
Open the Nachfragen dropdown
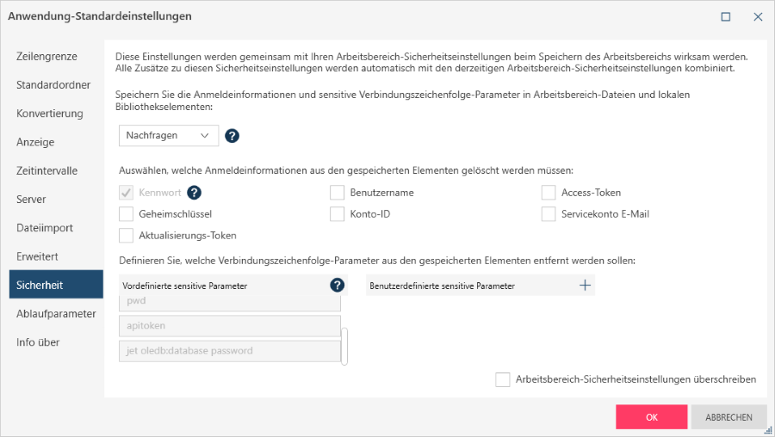tap(169, 135)
